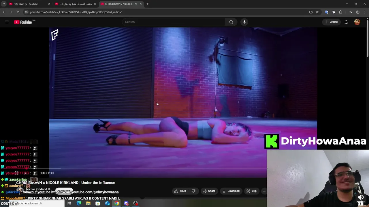Open the Chrome profile icon
The height and width of the screenshot is (207, 369).
click(x=358, y=12)
